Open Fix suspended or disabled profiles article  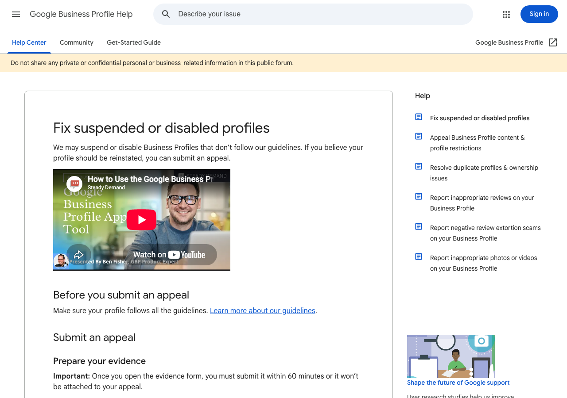[x=480, y=118]
